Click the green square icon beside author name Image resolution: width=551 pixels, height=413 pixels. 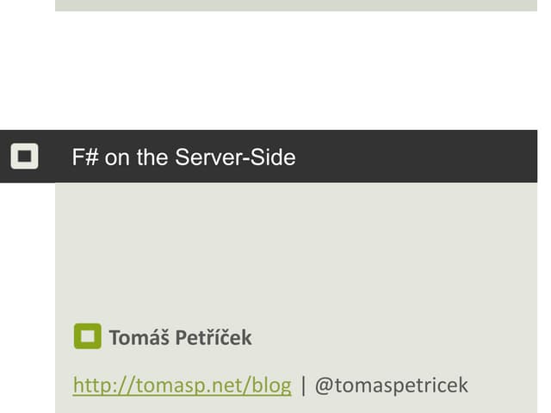87,336
